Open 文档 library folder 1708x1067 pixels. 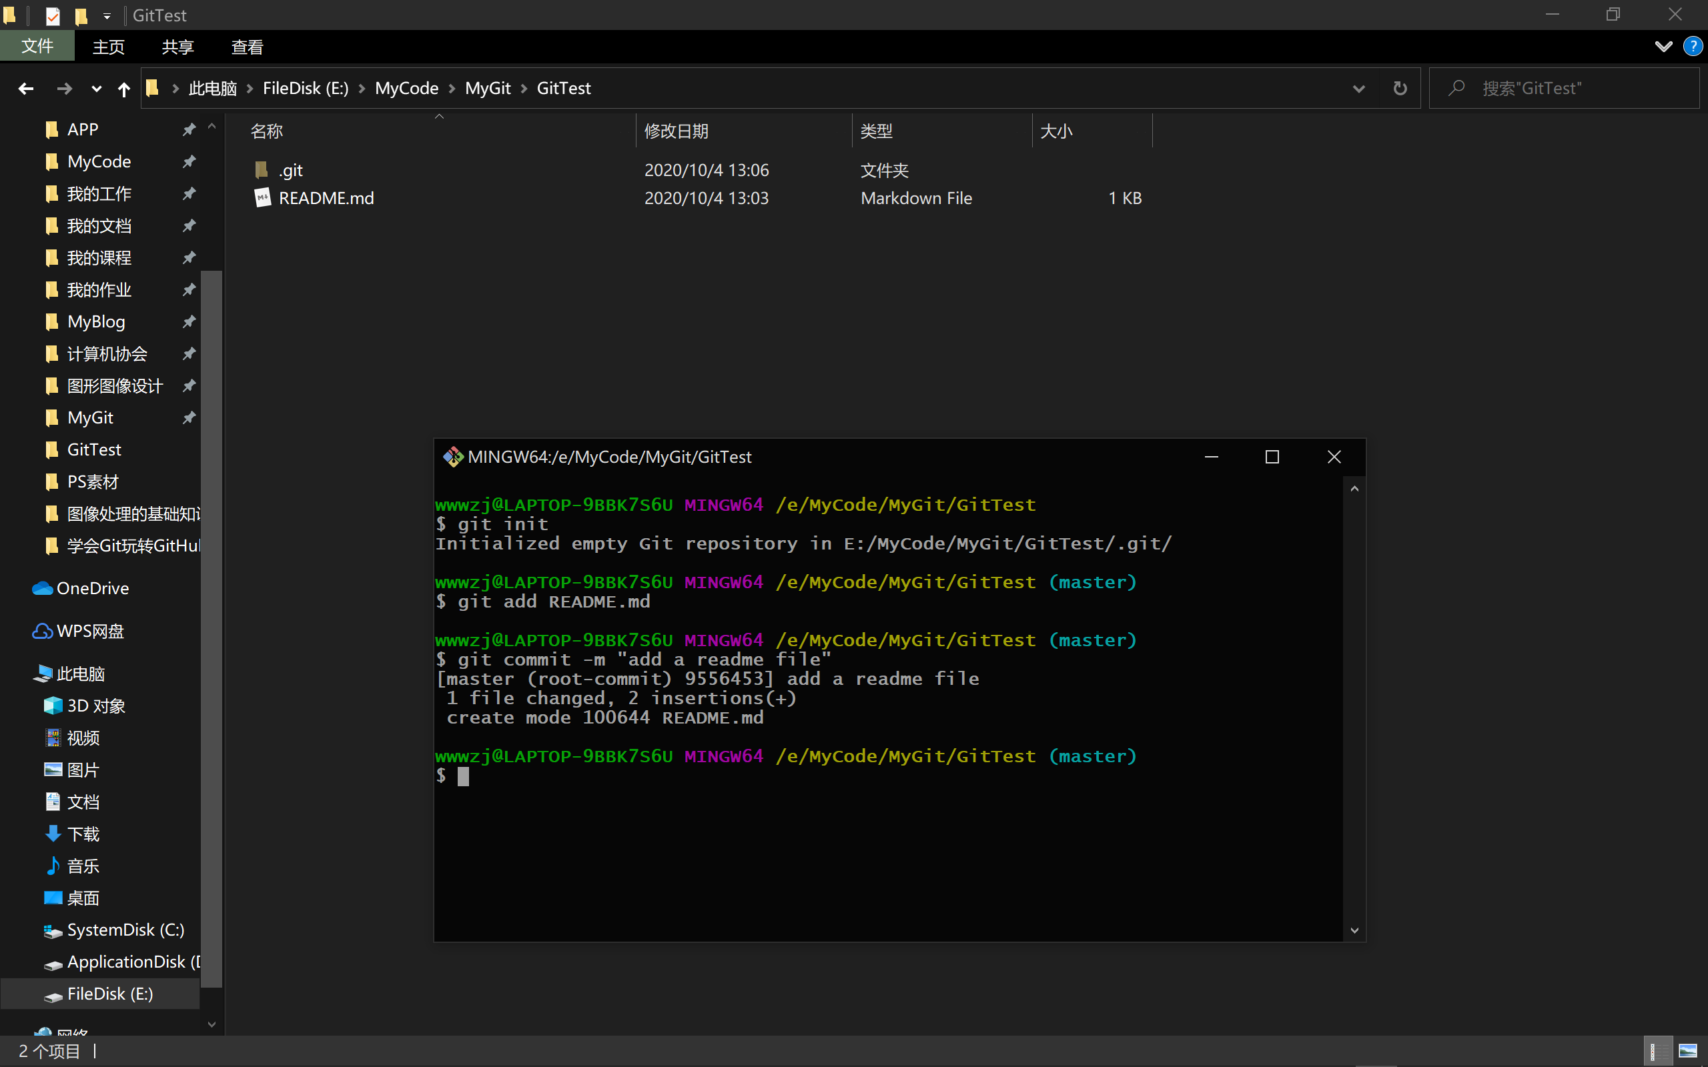(x=83, y=802)
